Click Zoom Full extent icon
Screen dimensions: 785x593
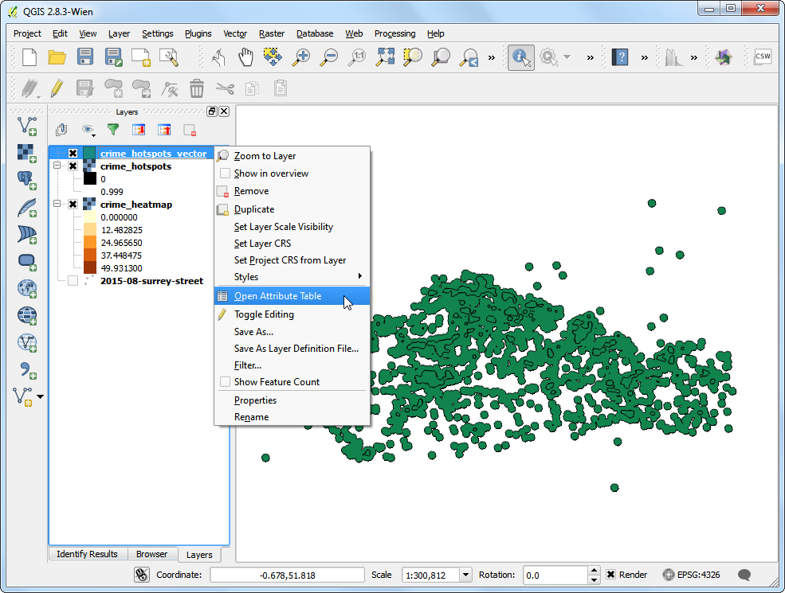point(385,57)
